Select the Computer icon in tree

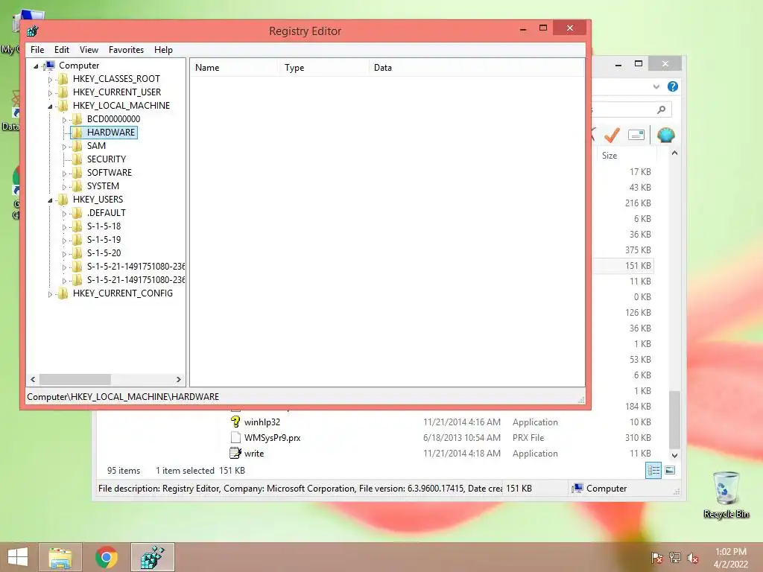click(49, 66)
